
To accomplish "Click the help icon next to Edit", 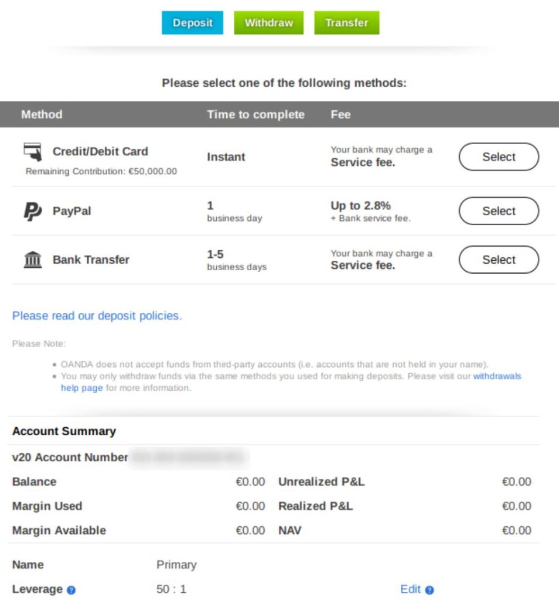I will coord(430,589).
